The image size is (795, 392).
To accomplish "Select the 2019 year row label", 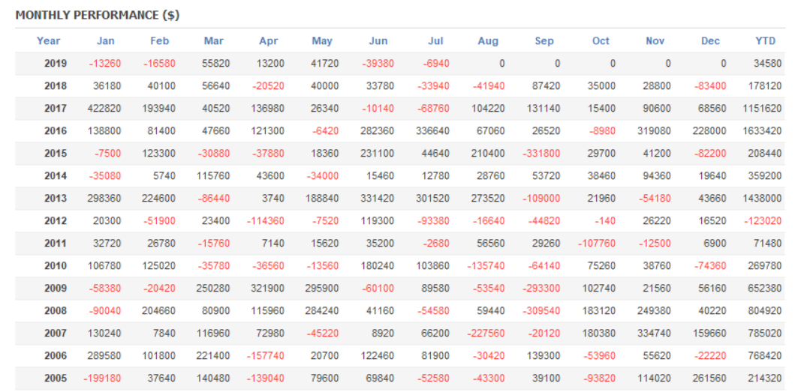I will (56, 64).
